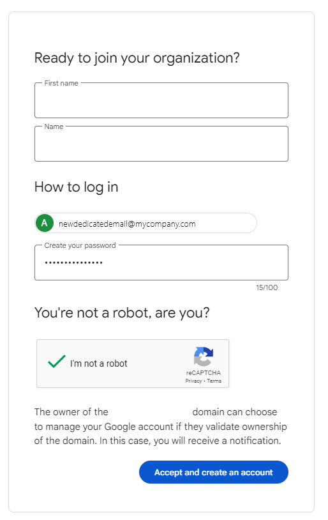Click inside the Create your password field

click(x=161, y=263)
